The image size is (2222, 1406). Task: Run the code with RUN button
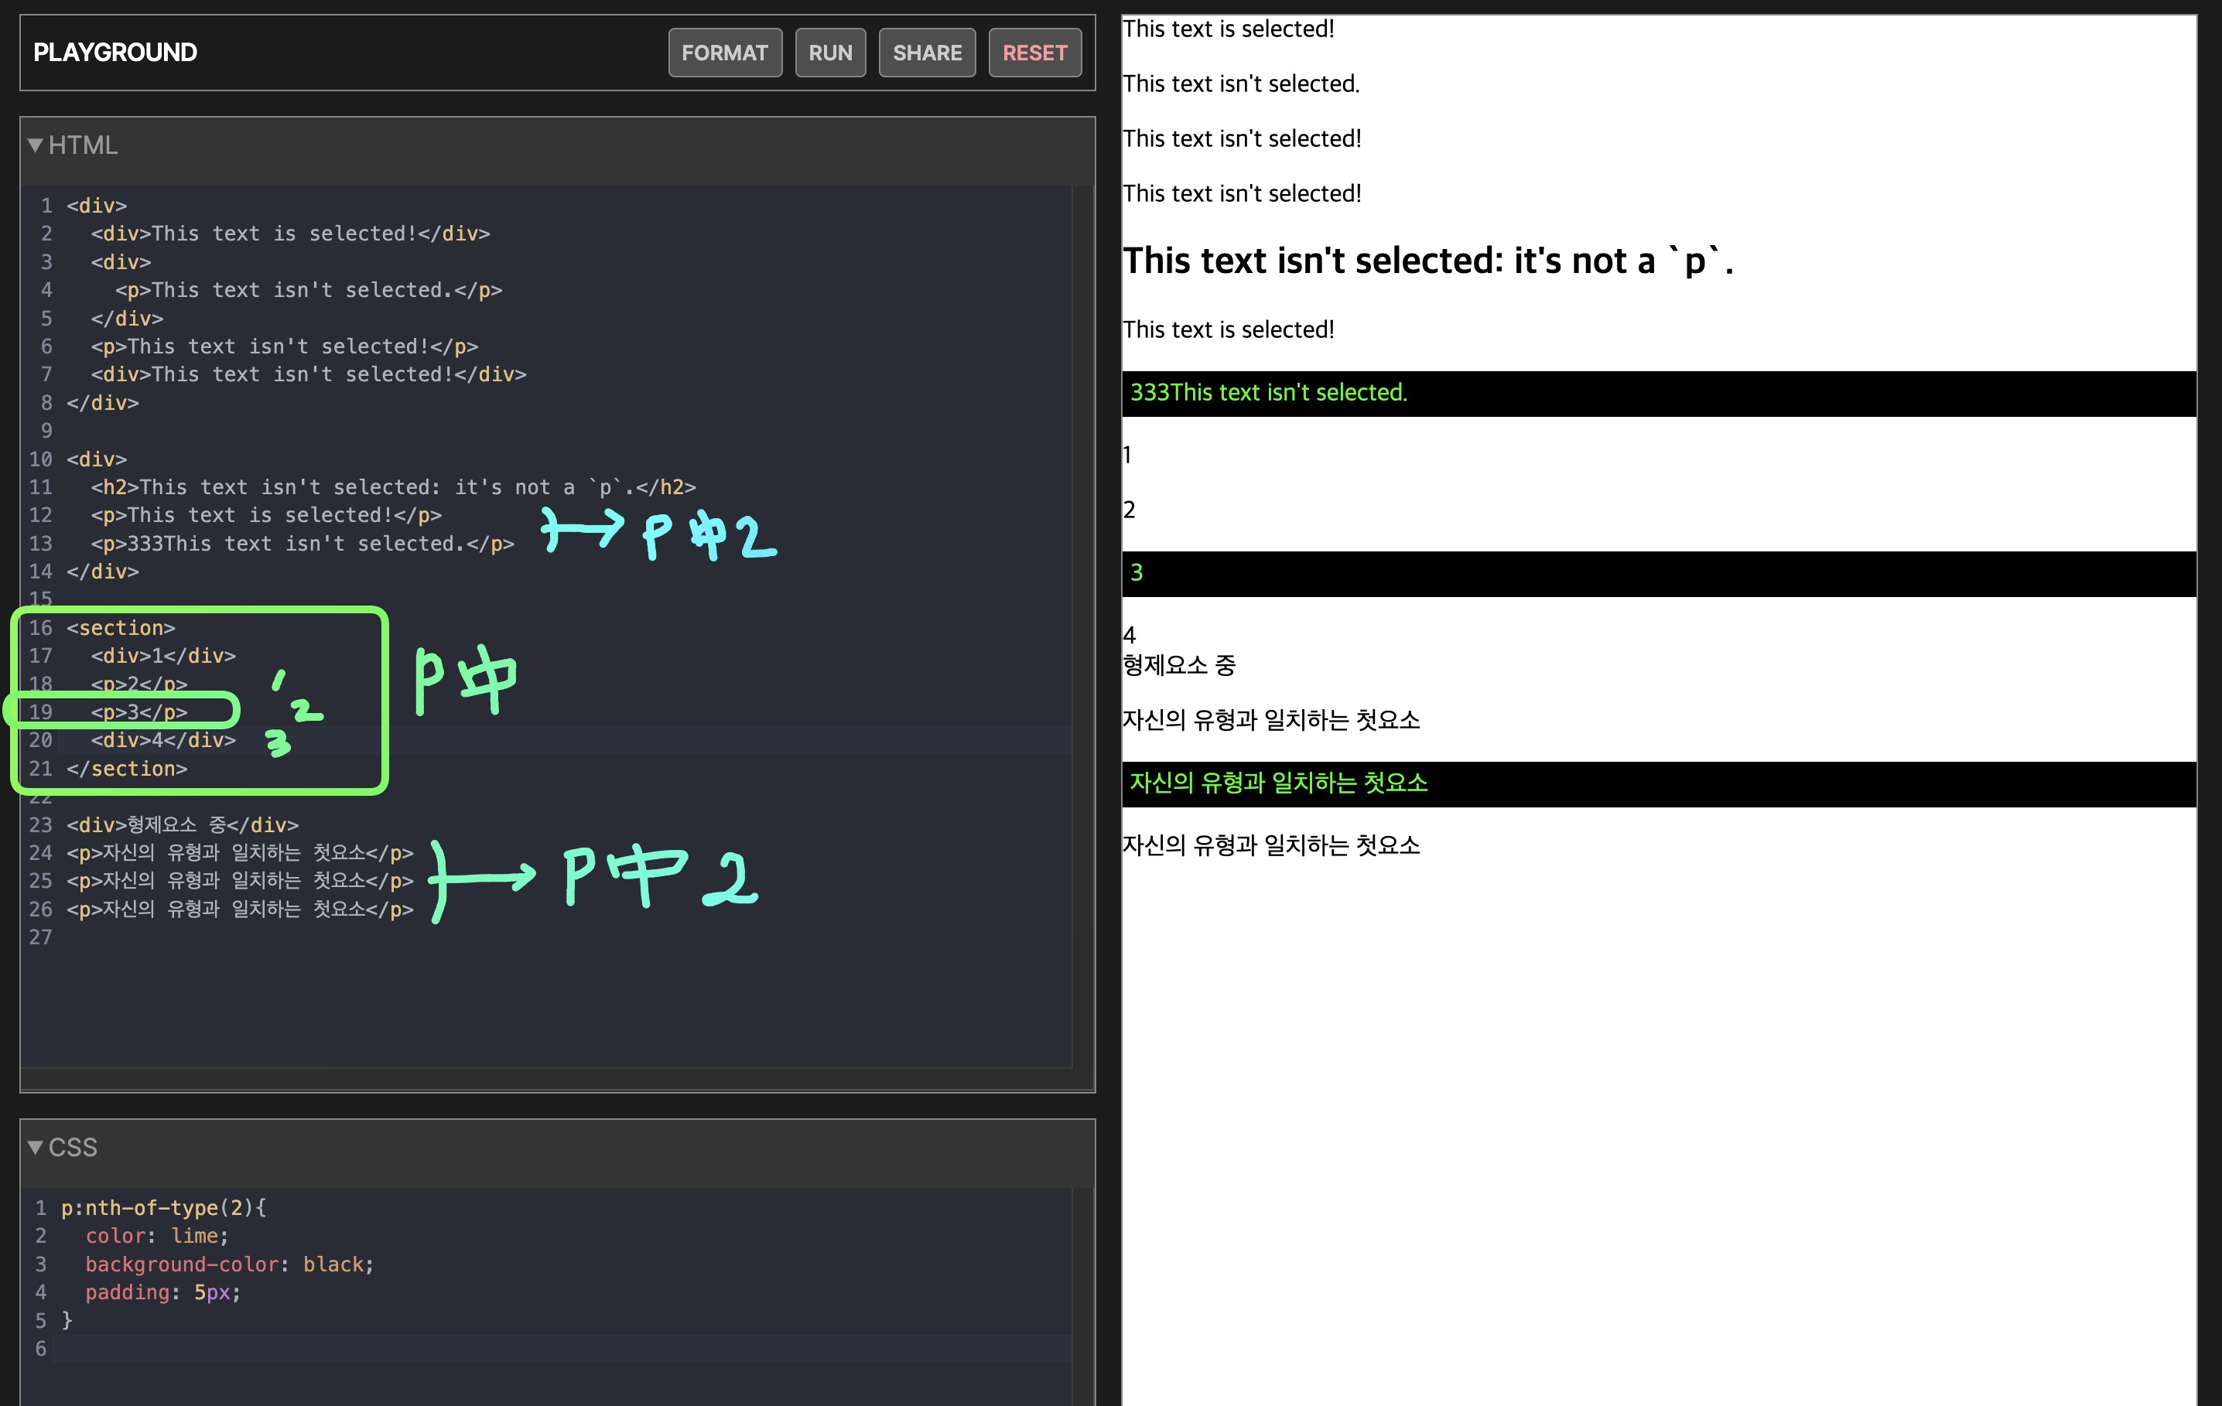[x=829, y=53]
